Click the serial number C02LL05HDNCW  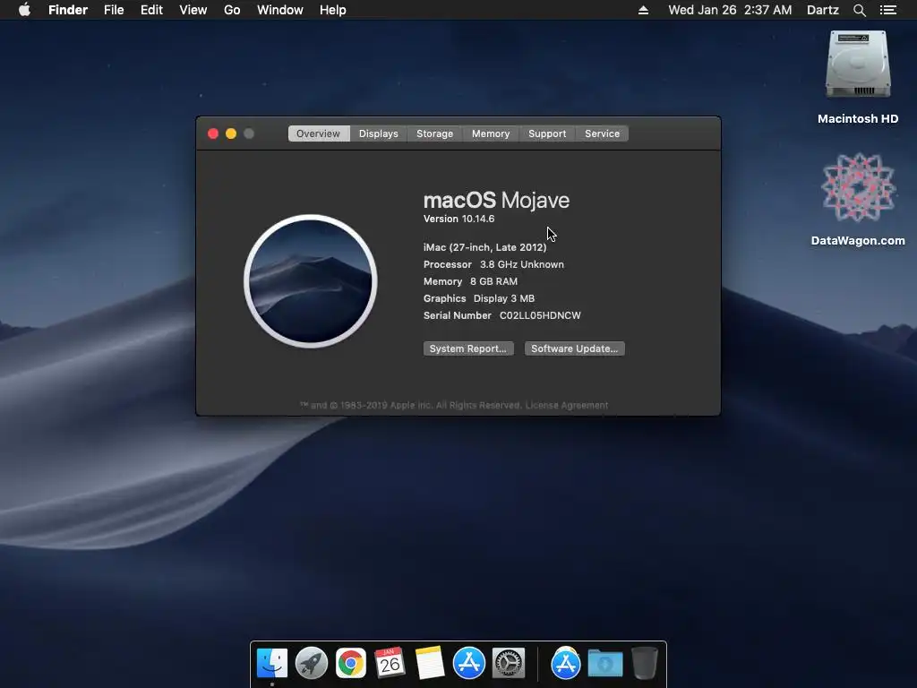[x=540, y=315]
